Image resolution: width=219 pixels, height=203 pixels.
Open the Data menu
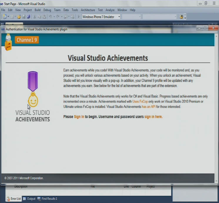(66, 10)
